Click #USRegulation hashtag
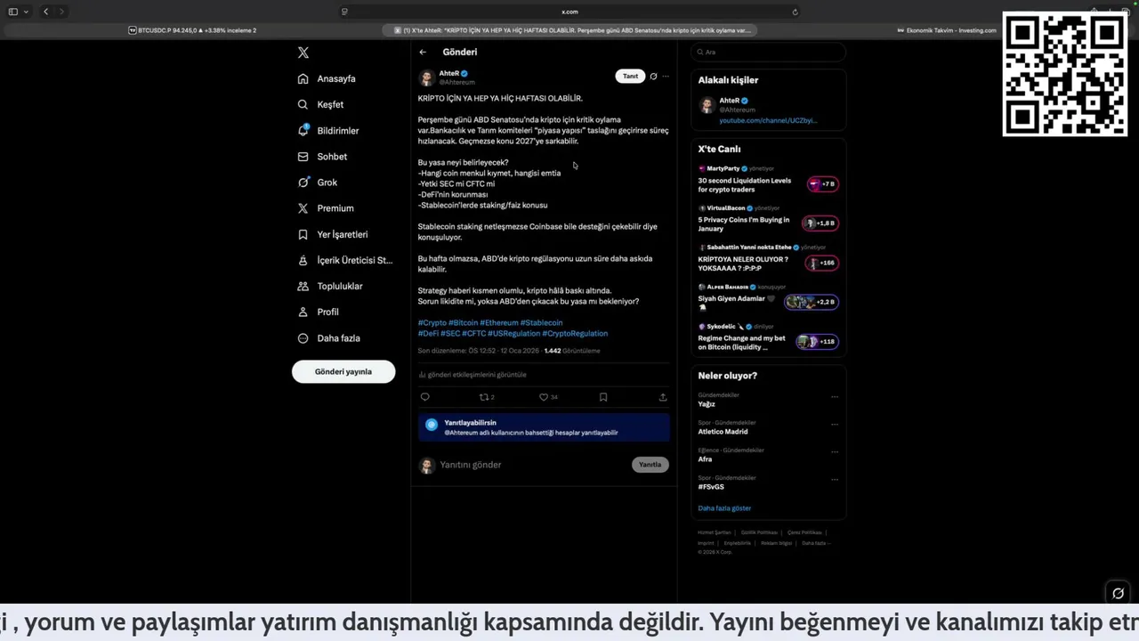The height and width of the screenshot is (641, 1139). pyautogui.click(x=513, y=334)
